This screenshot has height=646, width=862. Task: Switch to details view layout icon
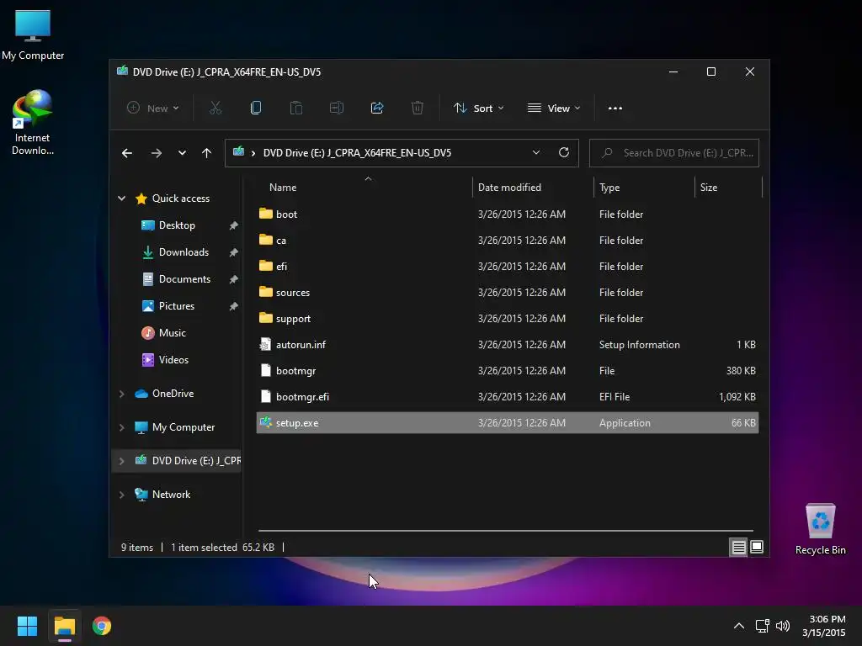click(738, 547)
